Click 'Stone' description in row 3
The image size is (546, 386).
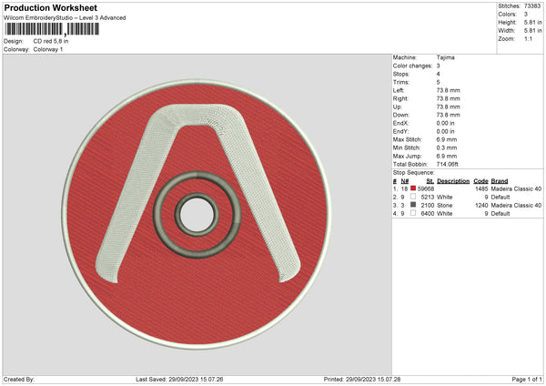click(x=445, y=206)
